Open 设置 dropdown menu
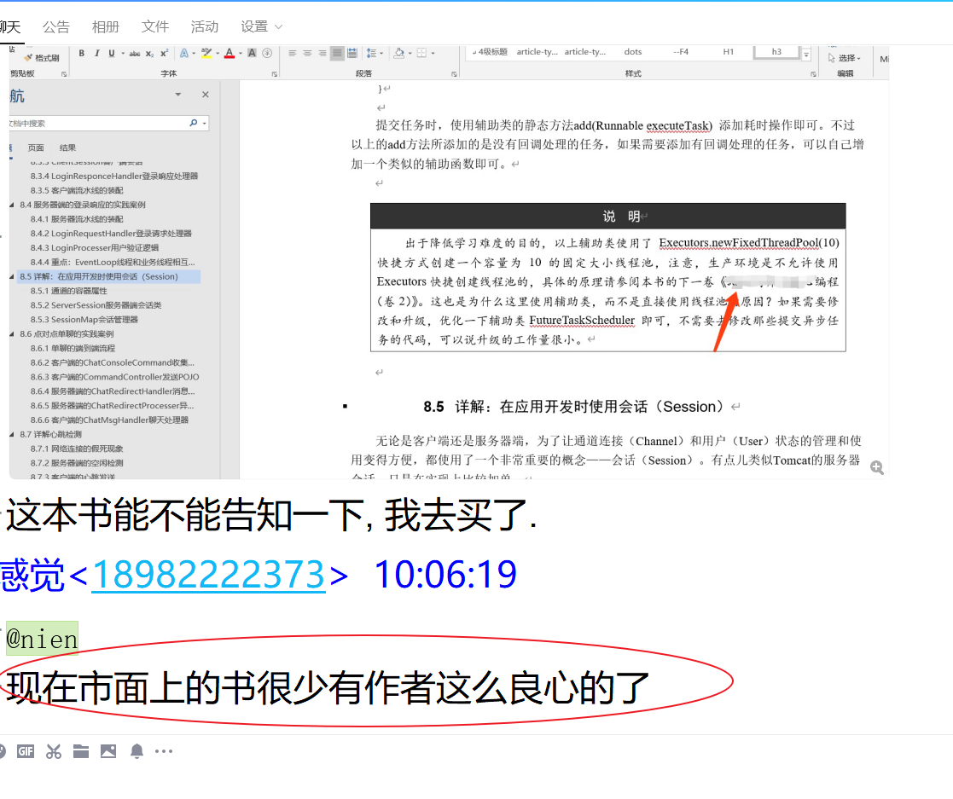953x799 pixels. pyautogui.click(x=261, y=26)
